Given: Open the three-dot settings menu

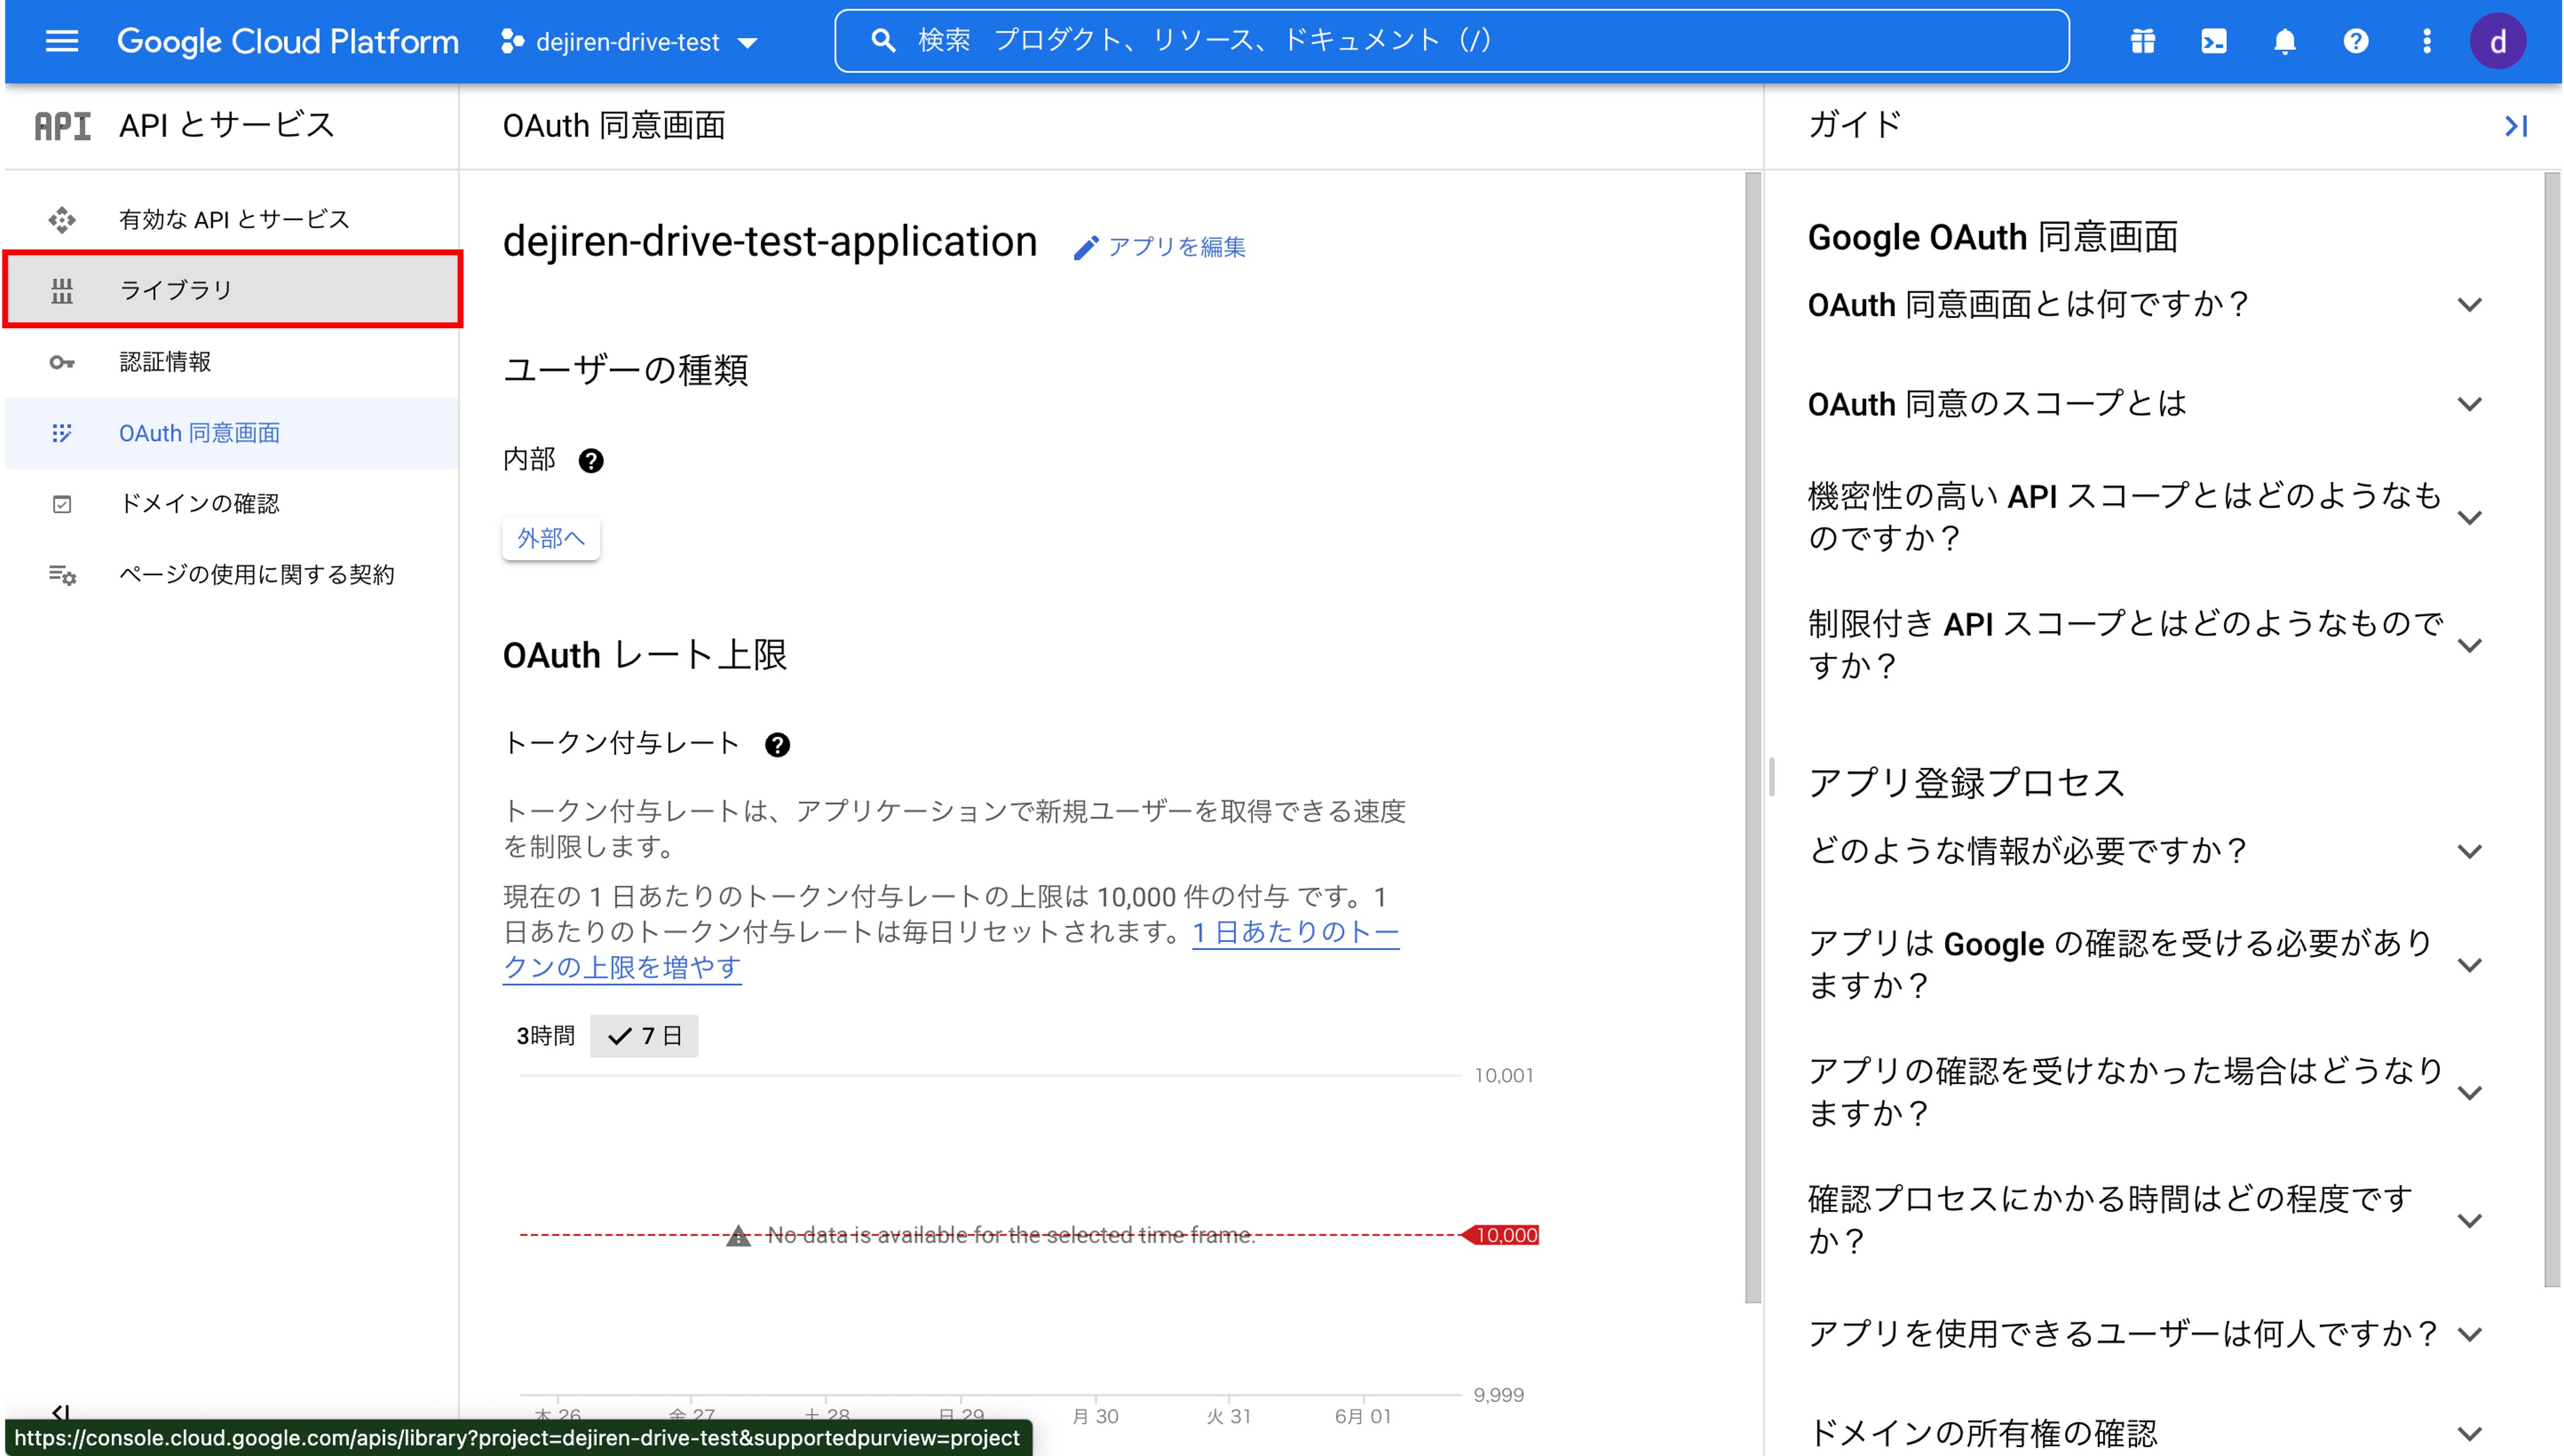Looking at the screenshot, I should [x=2427, y=41].
